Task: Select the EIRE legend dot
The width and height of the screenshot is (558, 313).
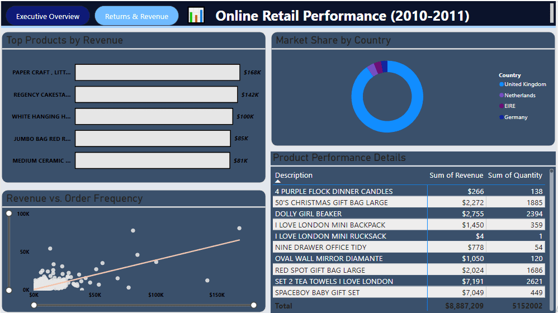Action: pos(502,106)
